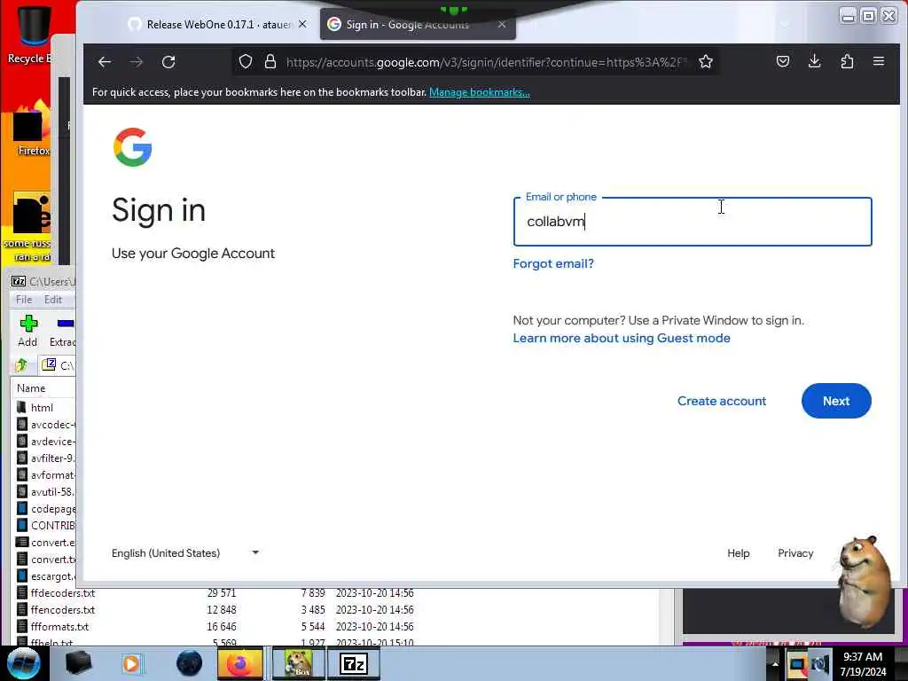Screen dimensions: 908x681
Task: Open the Firefox hamburger application menu
Action: tap(879, 61)
